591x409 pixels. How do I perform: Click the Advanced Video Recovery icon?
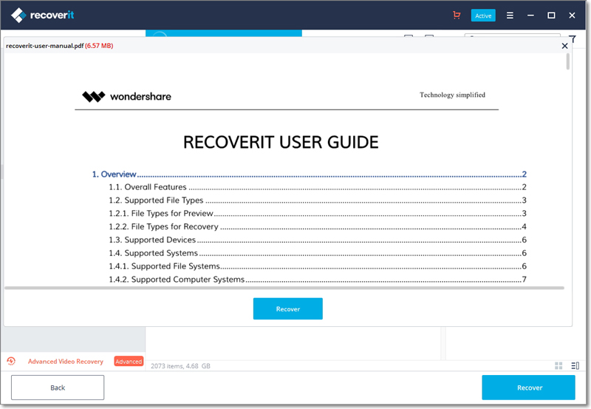click(11, 361)
